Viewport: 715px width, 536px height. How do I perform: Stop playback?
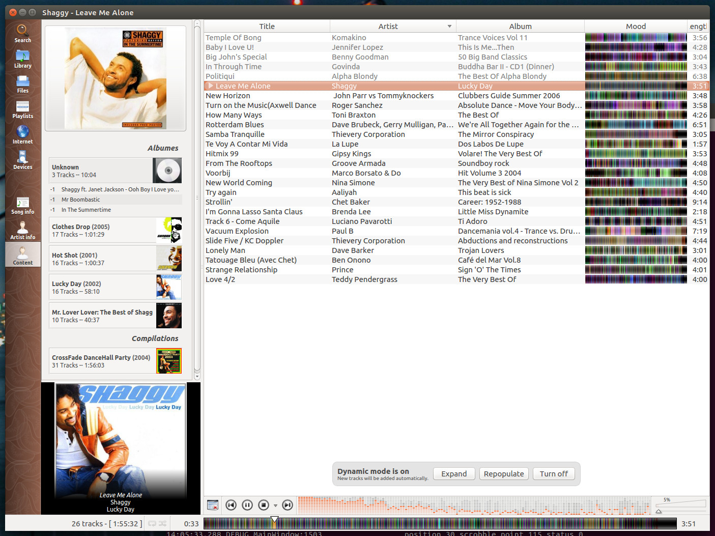pos(264,505)
